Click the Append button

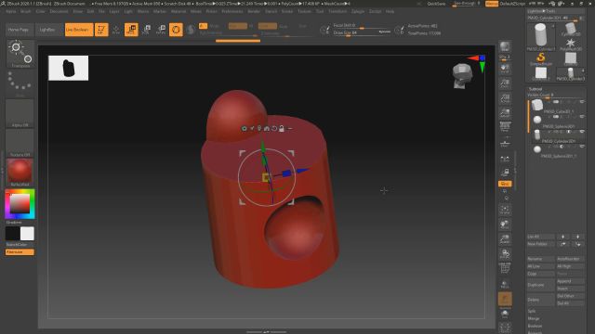pos(570,281)
